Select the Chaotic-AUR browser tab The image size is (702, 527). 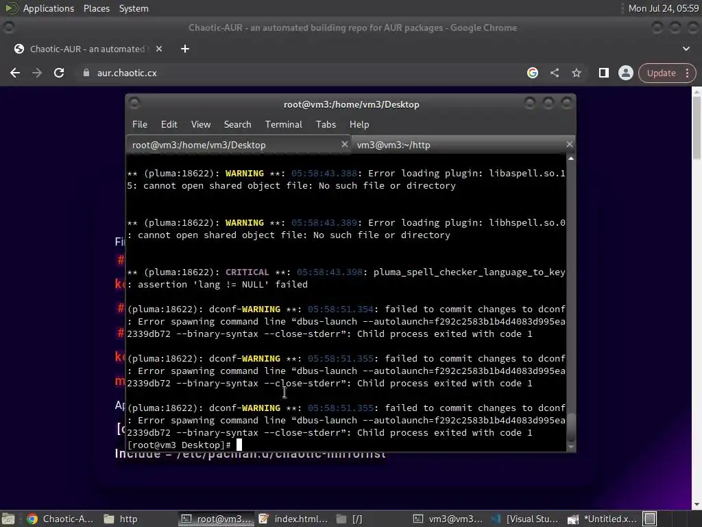pos(87,49)
